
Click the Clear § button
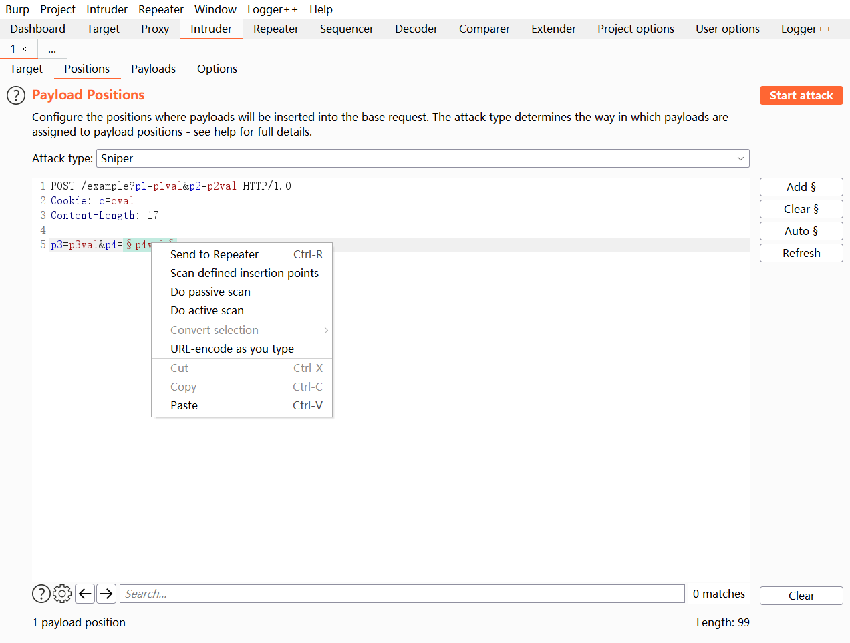tap(801, 209)
